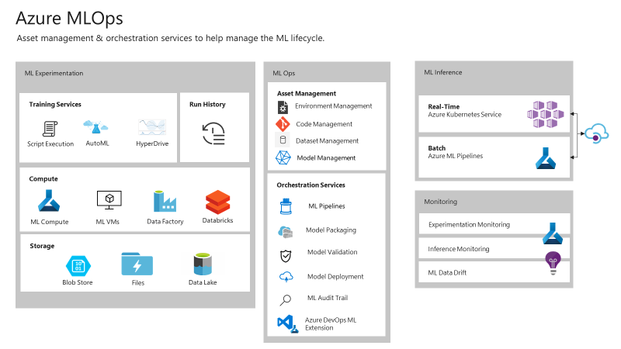Screen dimensions: 621x349
Task: Select the Model Management label
Action: coord(326,158)
